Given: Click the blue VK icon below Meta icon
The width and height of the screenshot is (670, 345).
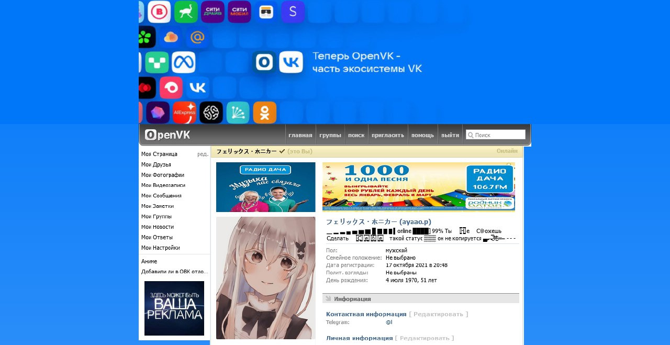Looking at the screenshot, I should point(197,87).
